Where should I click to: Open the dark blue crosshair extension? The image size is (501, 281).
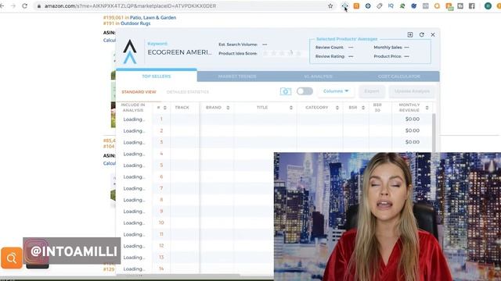tap(368, 5)
